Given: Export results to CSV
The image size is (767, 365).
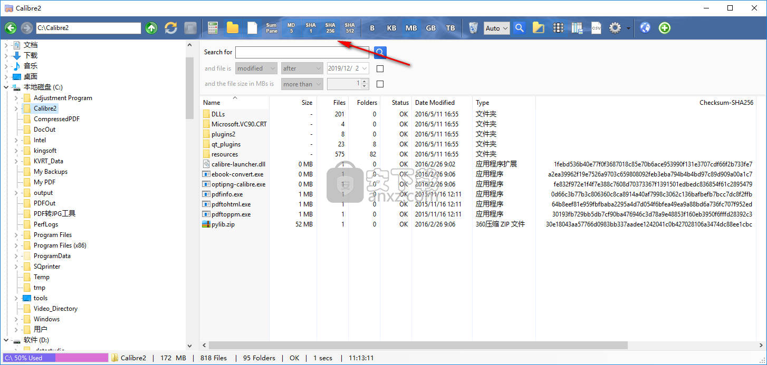Looking at the screenshot, I should point(596,28).
